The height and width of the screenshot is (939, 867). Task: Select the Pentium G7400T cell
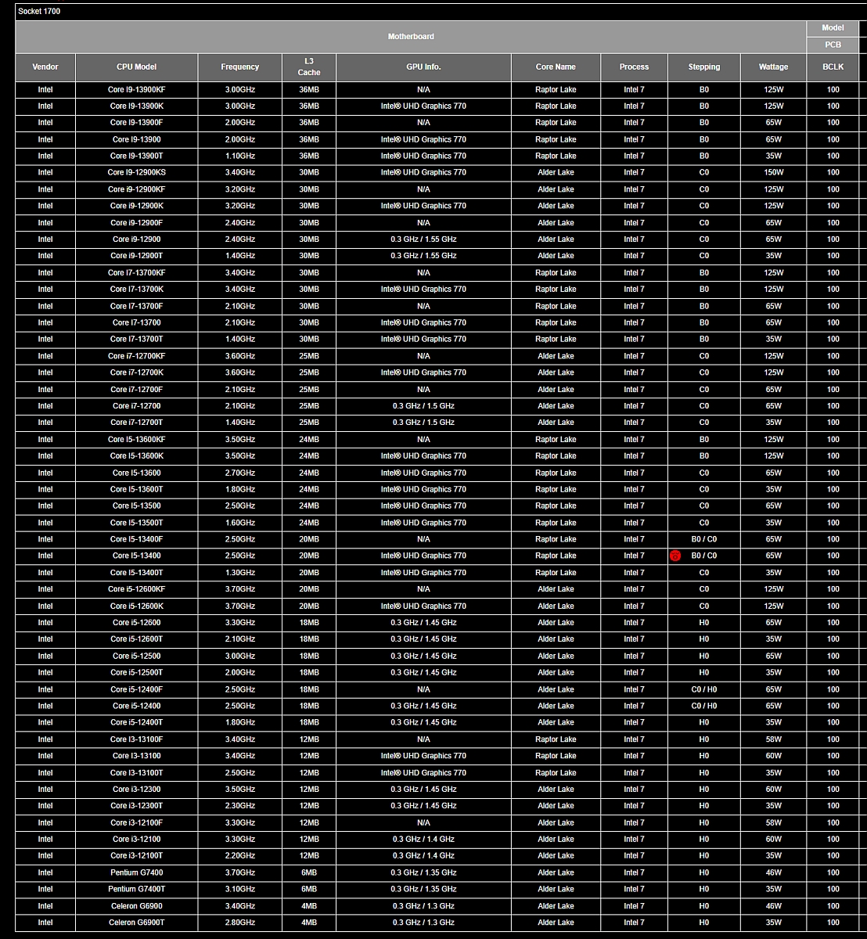tap(137, 890)
